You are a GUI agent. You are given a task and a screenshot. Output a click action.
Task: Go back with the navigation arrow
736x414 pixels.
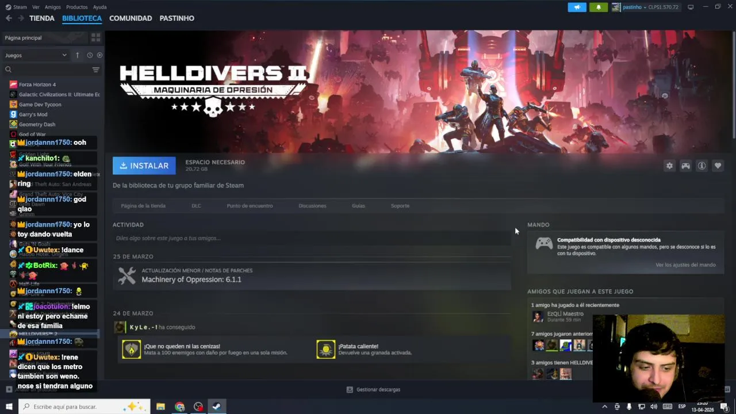pyautogui.click(x=9, y=18)
